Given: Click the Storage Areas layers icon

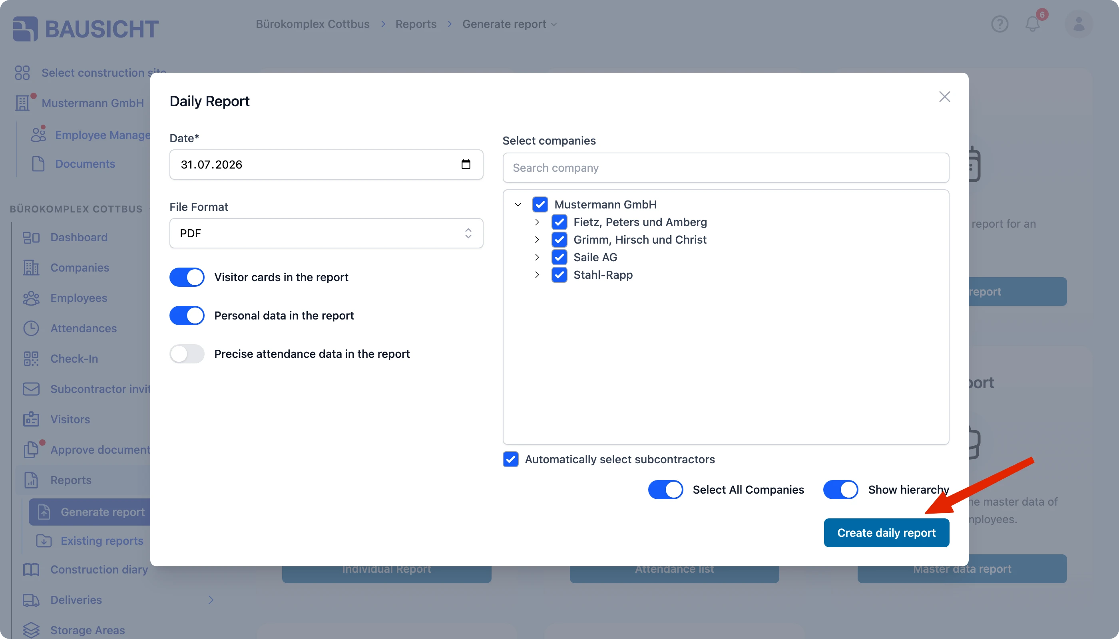Looking at the screenshot, I should tap(31, 630).
